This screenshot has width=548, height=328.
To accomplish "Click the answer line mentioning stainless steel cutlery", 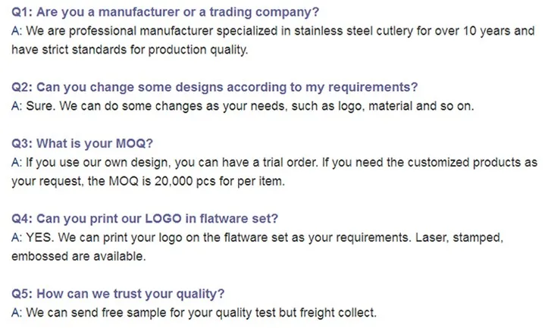I will pos(274,32).
